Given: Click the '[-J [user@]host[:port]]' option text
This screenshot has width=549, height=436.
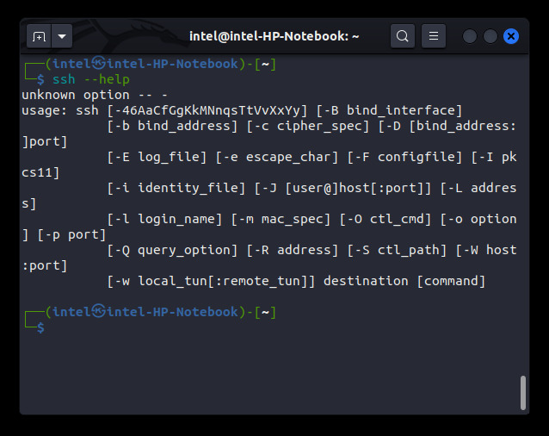Looking at the screenshot, I should tap(342, 188).
